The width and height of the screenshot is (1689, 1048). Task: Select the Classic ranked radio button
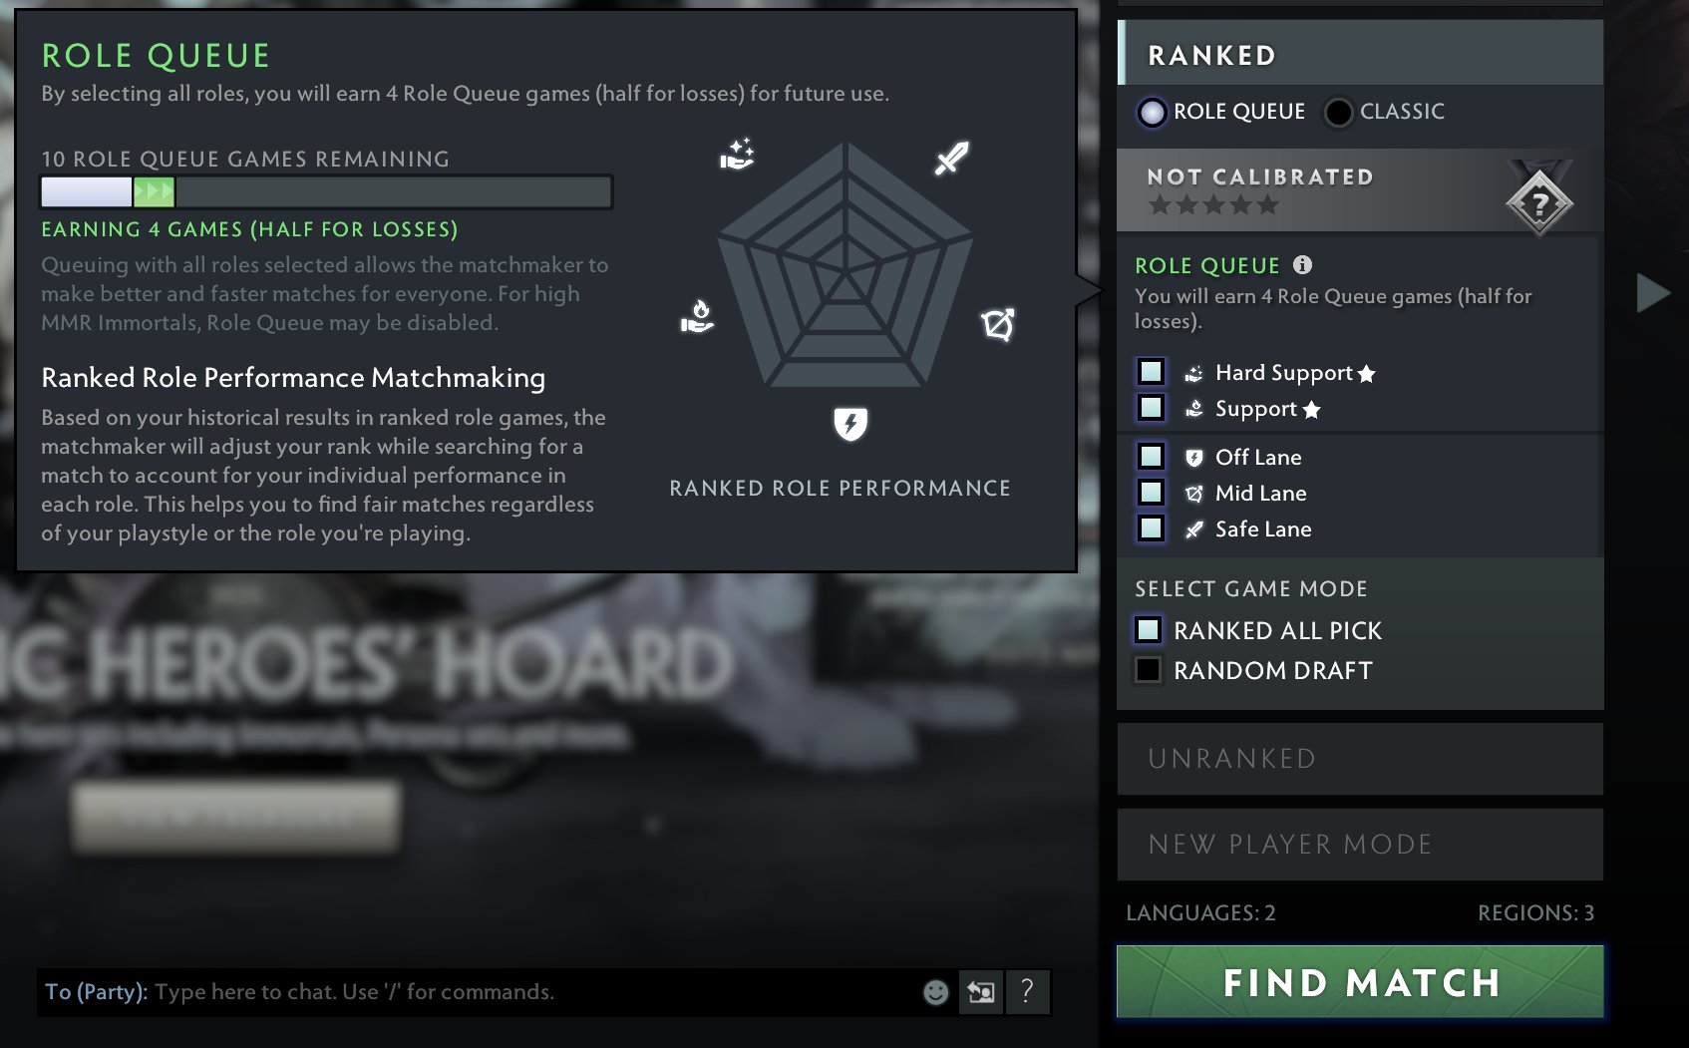point(1338,112)
